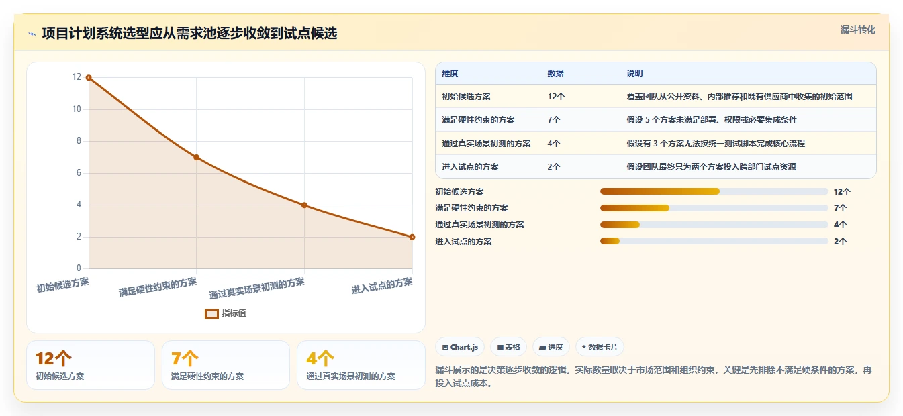The height and width of the screenshot is (416, 903).
Task: Toggle the 指标值 legend swatch
Action: point(211,313)
